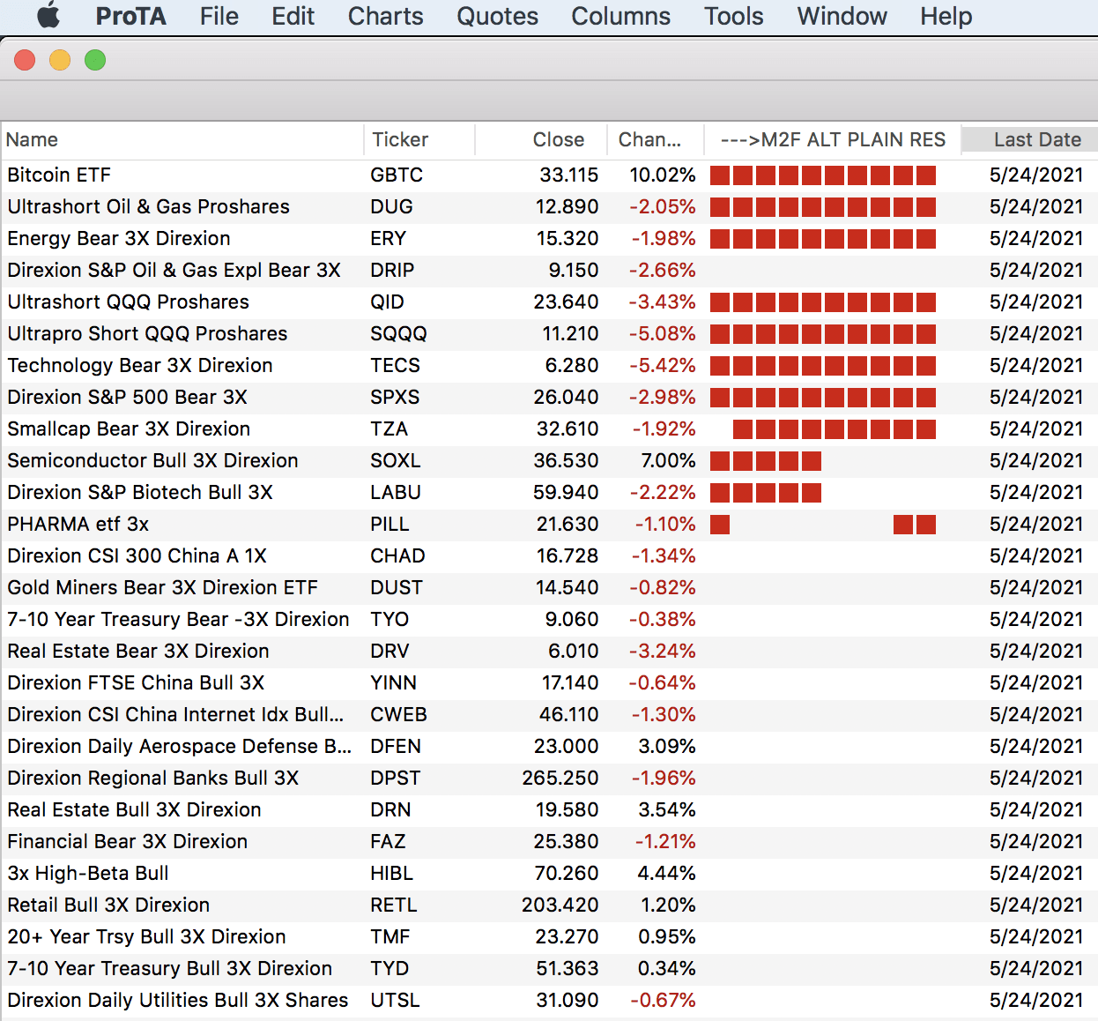The height and width of the screenshot is (1021, 1098).
Task: Open the ProTA application menu
Action: [x=130, y=16]
